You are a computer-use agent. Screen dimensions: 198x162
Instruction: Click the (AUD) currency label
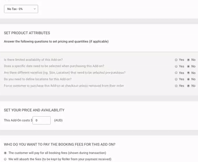58,120
